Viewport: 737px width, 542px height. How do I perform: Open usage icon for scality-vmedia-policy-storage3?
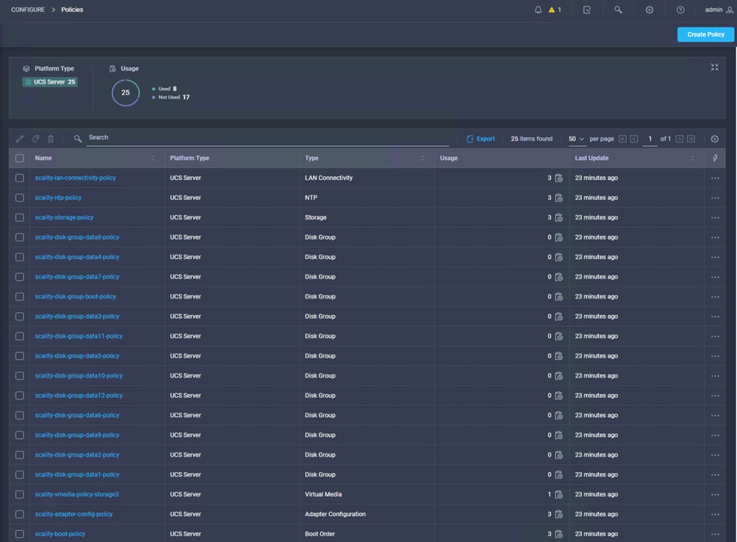[x=559, y=494]
